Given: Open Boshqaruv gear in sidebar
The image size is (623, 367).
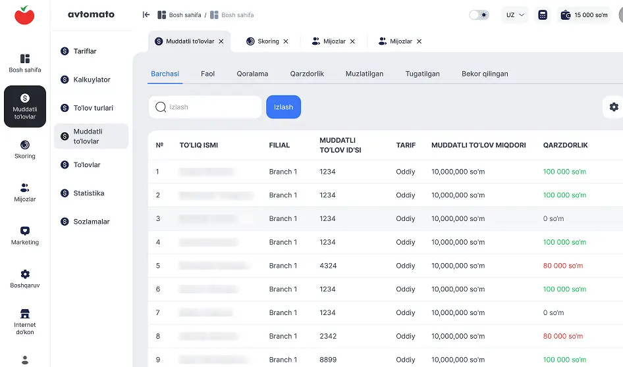Looking at the screenshot, I should coord(25,279).
